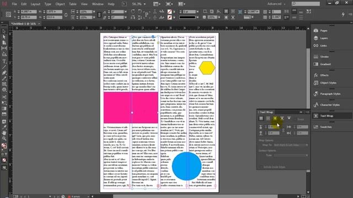Open the zoom level 56.2% dropdown

(145, 4)
